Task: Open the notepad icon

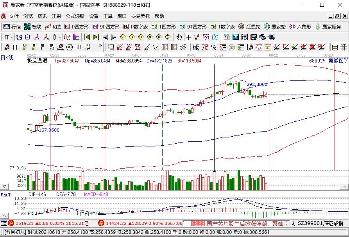Action: pos(245,37)
